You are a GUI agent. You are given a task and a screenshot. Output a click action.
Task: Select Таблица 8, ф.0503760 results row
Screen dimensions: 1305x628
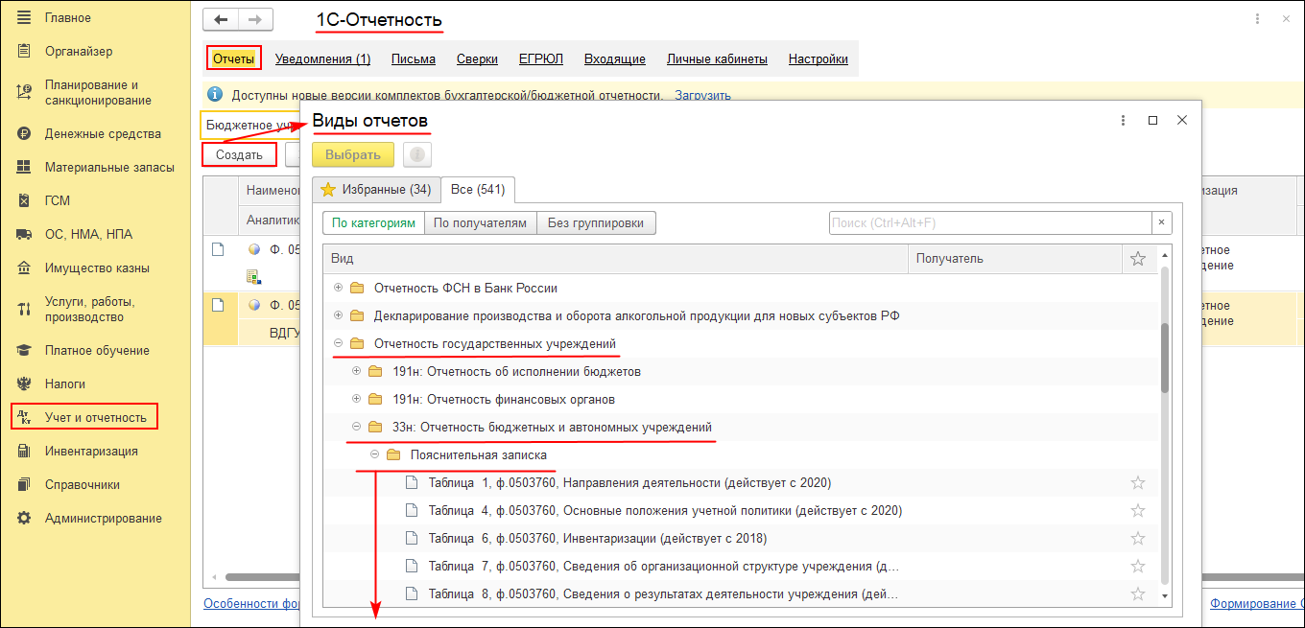[664, 594]
